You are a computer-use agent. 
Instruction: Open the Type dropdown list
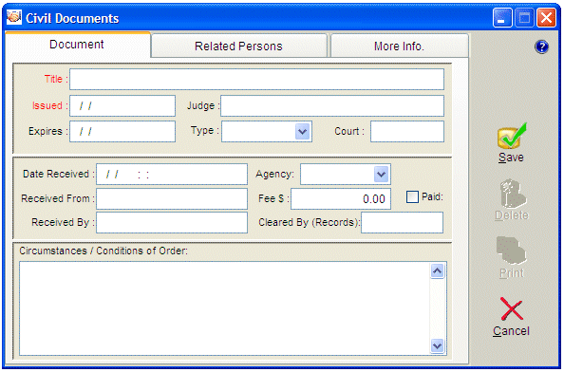click(x=302, y=132)
